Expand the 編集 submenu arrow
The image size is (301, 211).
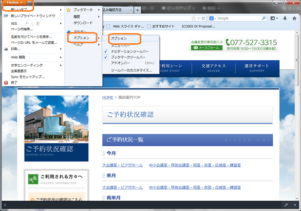61,23
